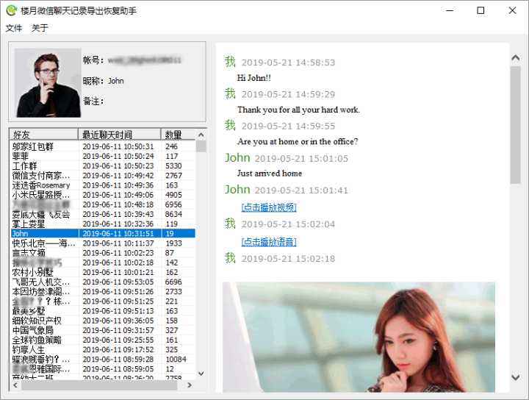Click 'Are you at home or in the office?'
The image size is (529, 400).
298,141
